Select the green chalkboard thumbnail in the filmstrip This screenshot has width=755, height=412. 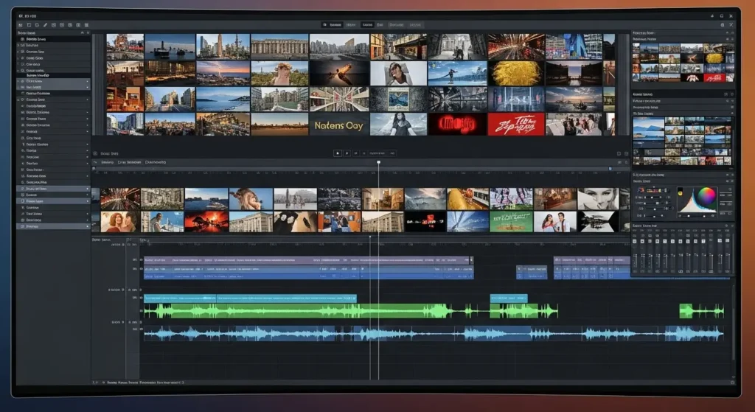pyautogui.click(x=511, y=221)
